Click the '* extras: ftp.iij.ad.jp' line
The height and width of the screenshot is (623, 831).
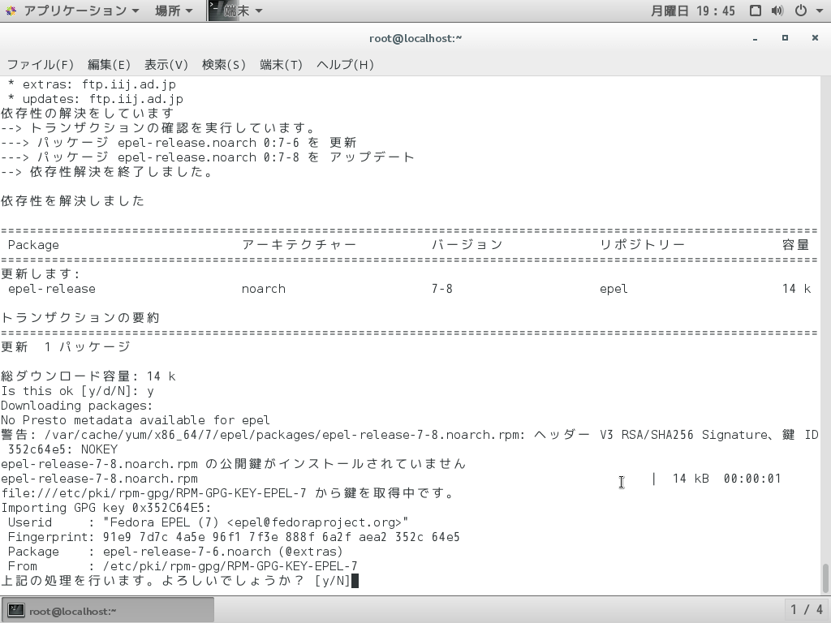point(92,84)
